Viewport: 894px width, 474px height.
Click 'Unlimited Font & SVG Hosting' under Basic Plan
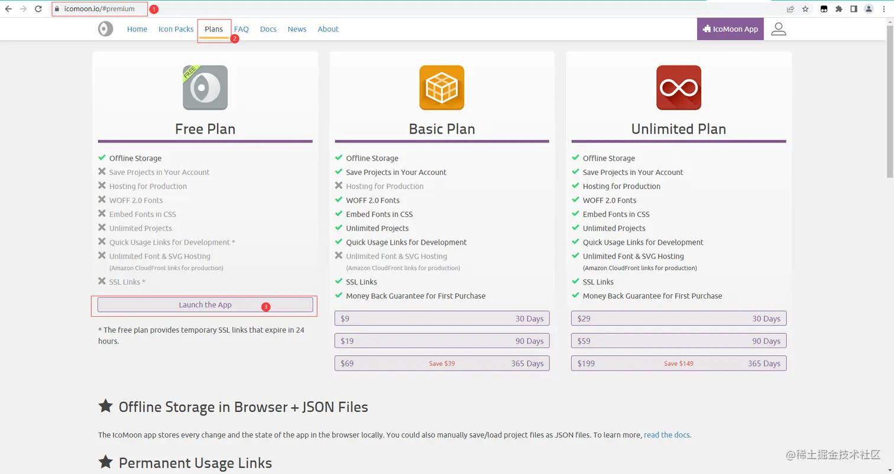[397, 257]
